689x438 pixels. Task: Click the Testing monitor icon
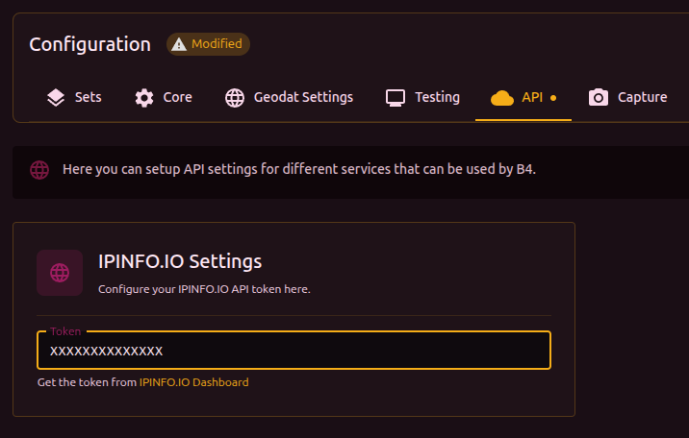pos(396,97)
